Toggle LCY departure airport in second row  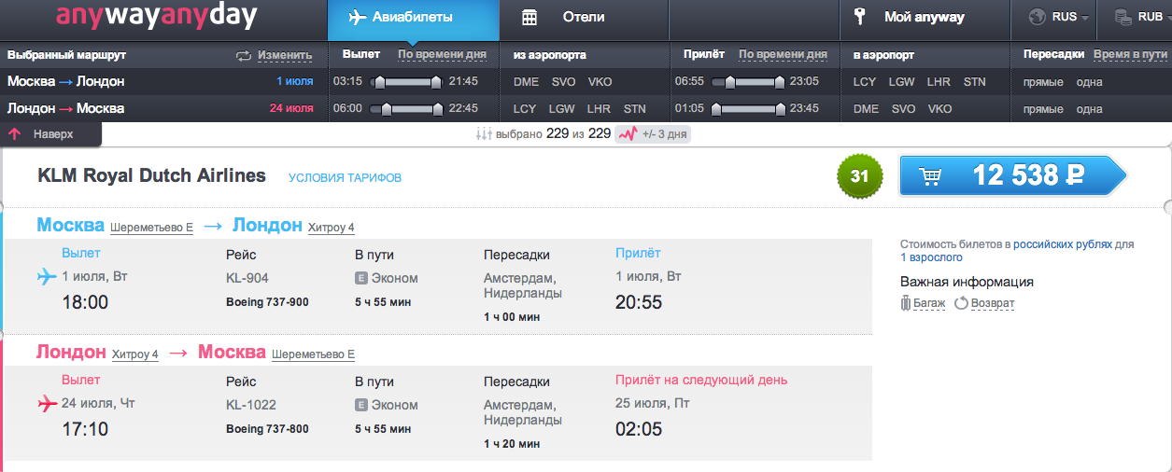[x=525, y=109]
